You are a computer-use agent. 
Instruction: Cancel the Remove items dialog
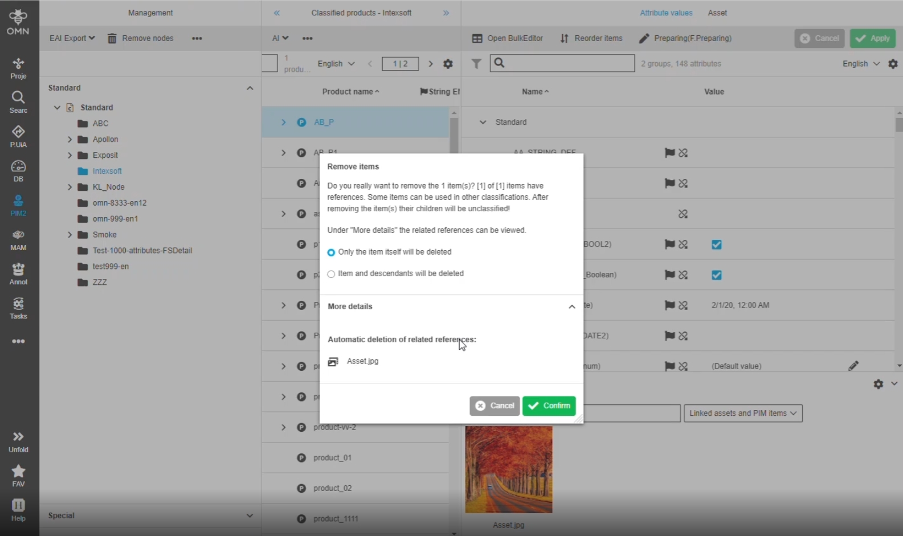(494, 406)
